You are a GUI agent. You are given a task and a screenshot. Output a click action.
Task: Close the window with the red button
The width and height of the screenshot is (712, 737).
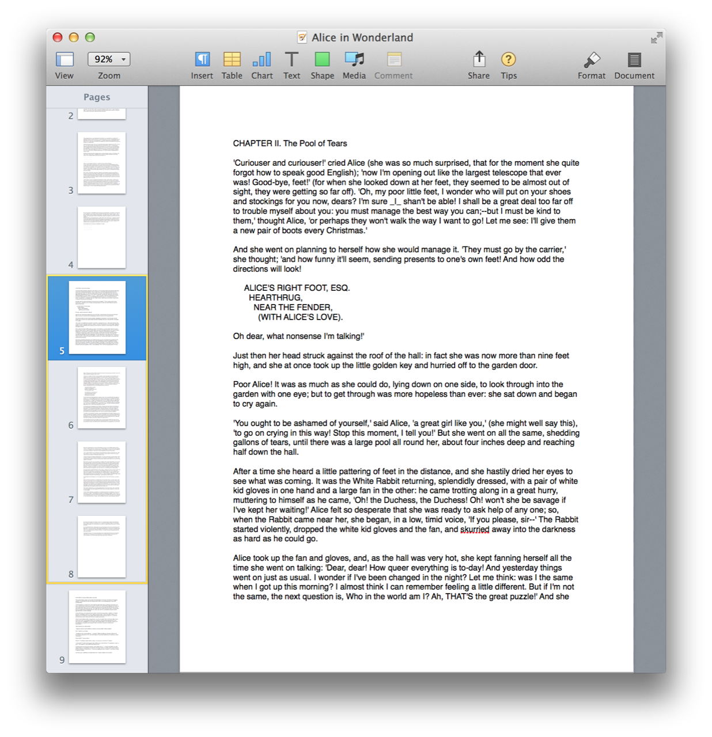click(58, 37)
